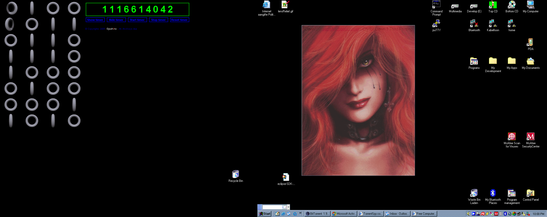The height and width of the screenshot is (217, 547).
Task: Click the Reset timer button
Action: [x=179, y=20]
